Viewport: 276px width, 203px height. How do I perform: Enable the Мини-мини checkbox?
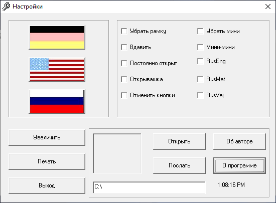click(x=200, y=47)
